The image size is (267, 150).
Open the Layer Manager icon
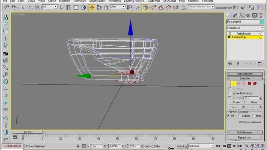pyautogui.click(x=252, y=7)
